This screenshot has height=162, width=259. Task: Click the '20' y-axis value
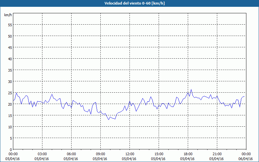10,104
